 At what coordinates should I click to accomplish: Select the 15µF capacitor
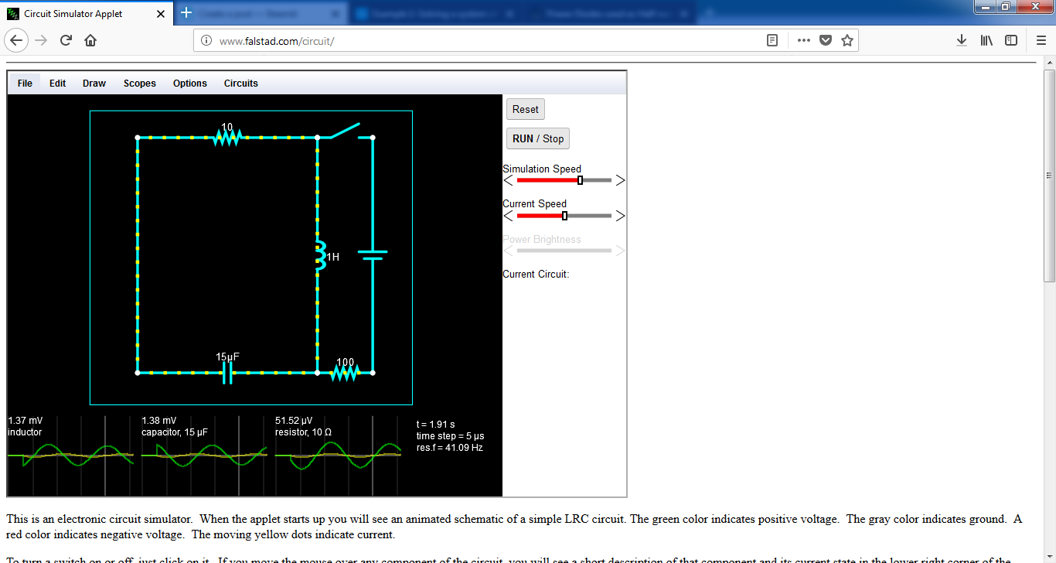point(227,374)
